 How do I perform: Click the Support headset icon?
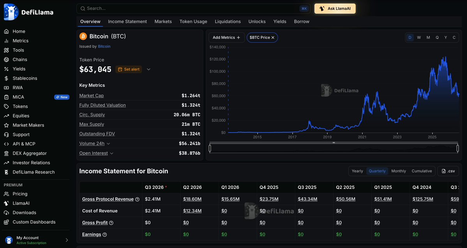pyautogui.click(x=6, y=134)
